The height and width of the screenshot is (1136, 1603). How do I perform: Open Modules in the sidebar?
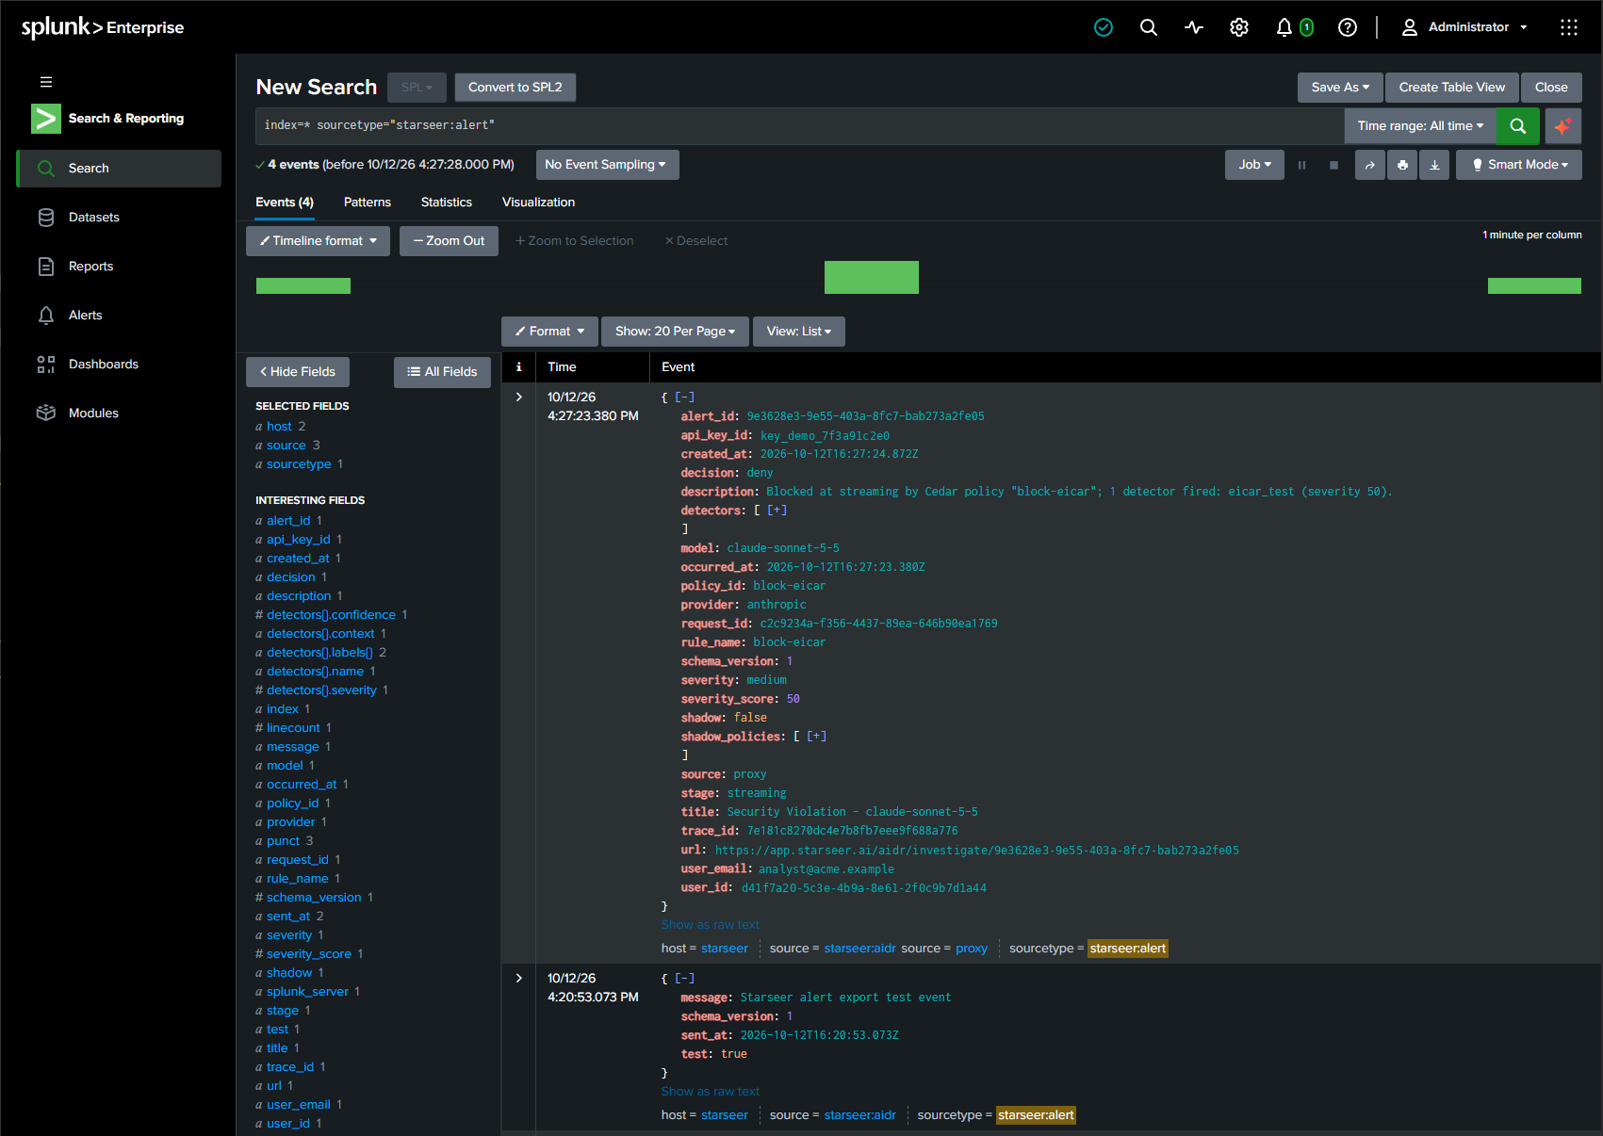click(x=119, y=414)
